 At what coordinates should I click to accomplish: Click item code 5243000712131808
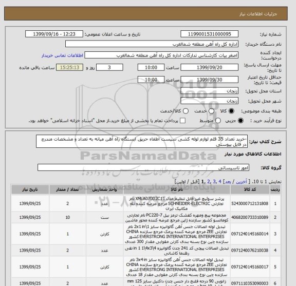250,203
